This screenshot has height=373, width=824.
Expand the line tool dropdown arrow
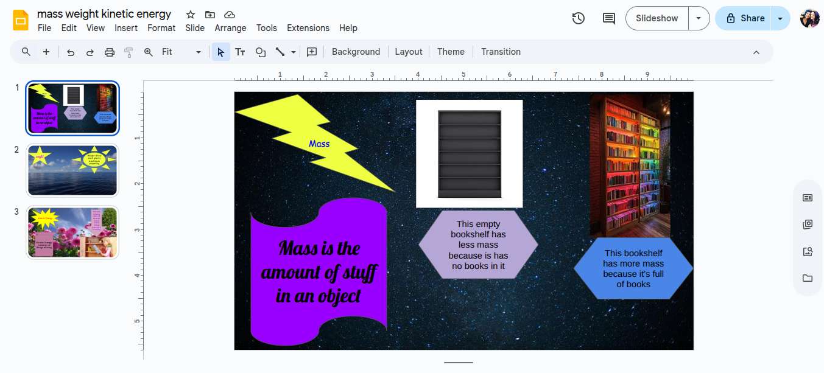pyautogui.click(x=294, y=52)
